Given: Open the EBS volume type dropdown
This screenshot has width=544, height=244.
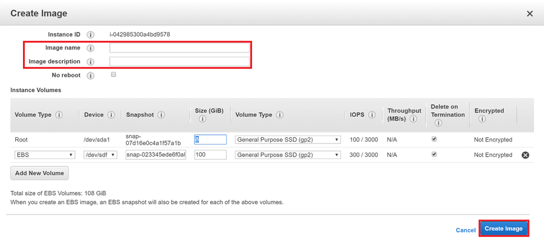Looking at the screenshot, I should point(45,155).
